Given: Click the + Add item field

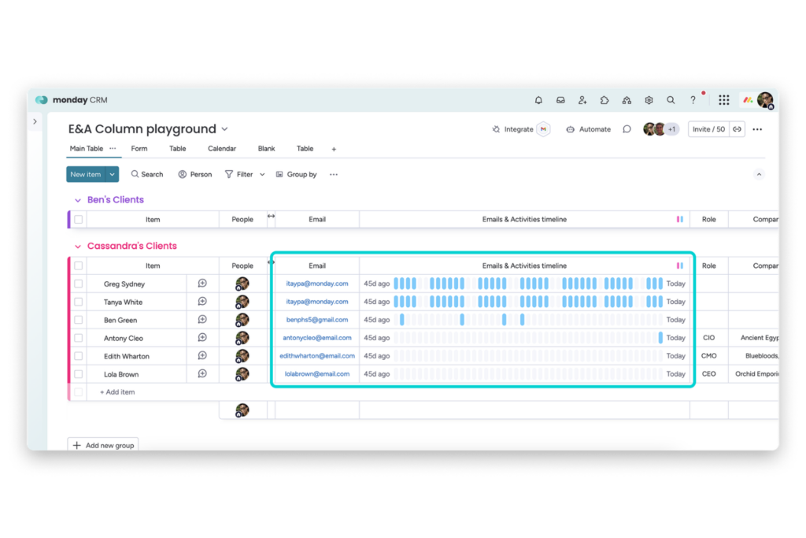Looking at the screenshot, I should pos(117,392).
